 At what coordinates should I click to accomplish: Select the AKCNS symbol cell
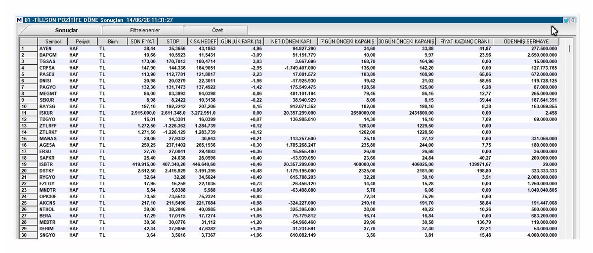[53, 203]
